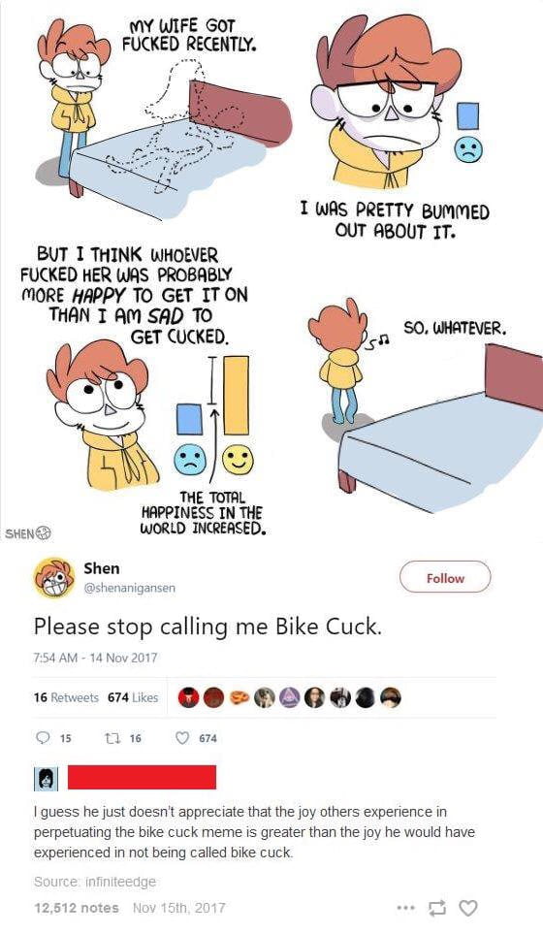
Task: Like the tweet with the heart icon
Action: 182,738
